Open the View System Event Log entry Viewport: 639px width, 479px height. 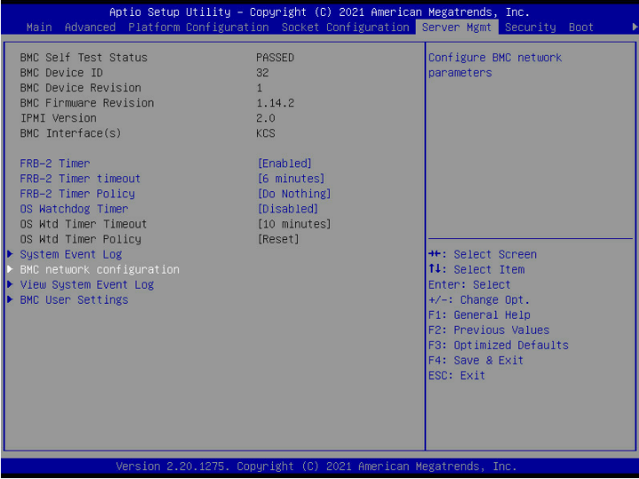pos(87,284)
